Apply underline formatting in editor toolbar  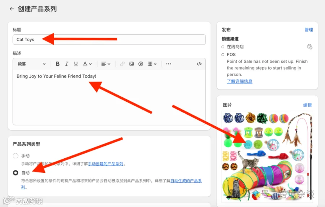[x=76, y=64]
